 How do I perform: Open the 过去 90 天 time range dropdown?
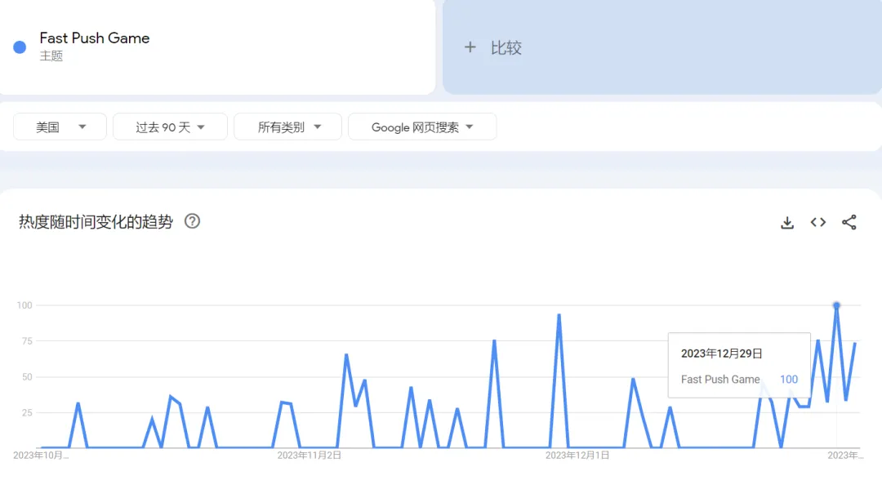(x=170, y=127)
